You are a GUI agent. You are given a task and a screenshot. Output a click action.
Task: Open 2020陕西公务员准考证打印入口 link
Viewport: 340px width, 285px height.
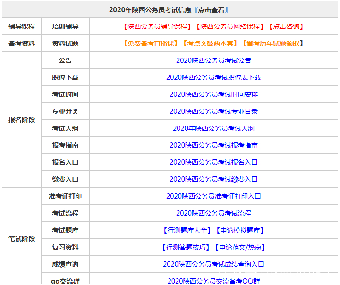(213, 196)
